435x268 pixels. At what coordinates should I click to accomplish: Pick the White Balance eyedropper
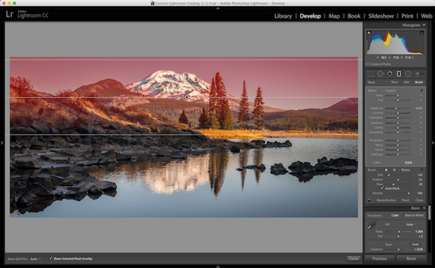(x=371, y=225)
